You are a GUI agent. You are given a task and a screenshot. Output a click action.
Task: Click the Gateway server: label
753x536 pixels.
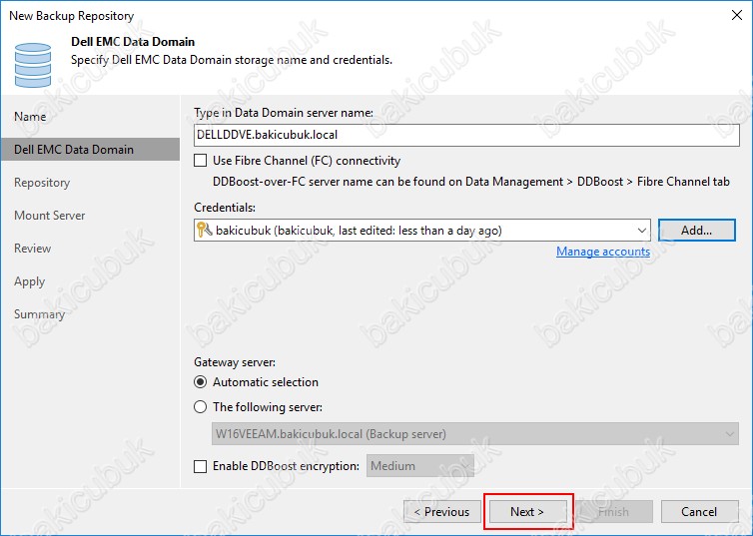point(235,362)
